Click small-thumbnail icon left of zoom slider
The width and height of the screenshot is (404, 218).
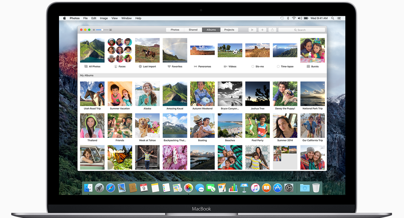tap(94, 30)
